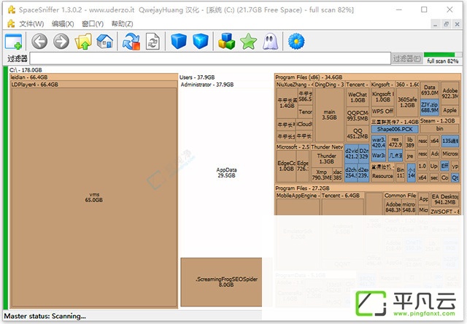467x324 pixels.
Task: Click the more detail blue cube icon
Action: pos(201,41)
